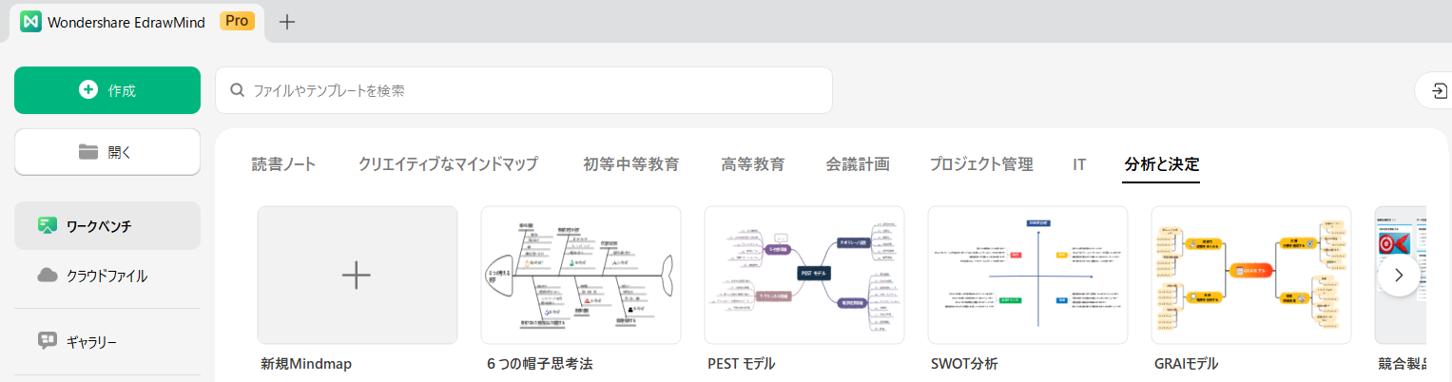Select 分析と決定 tab
The image size is (1452, 382).
click(1162, 163)
